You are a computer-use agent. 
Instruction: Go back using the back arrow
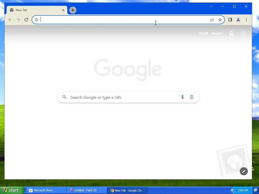[10, 20]
